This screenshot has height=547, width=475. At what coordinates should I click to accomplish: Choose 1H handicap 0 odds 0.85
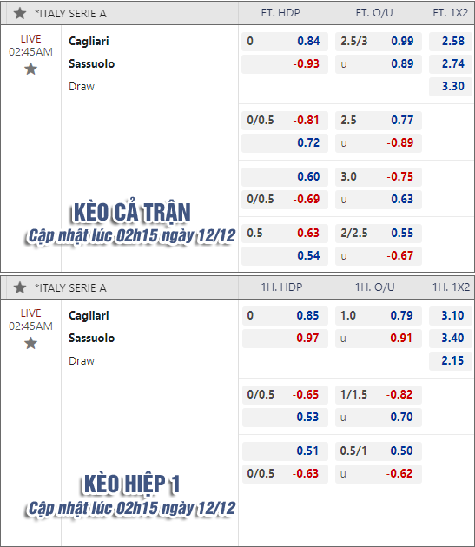pyautogui.click(x=285, y=316)
